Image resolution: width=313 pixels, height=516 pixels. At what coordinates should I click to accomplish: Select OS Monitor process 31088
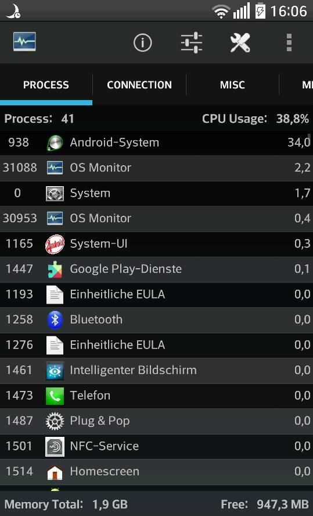point(156,168)
